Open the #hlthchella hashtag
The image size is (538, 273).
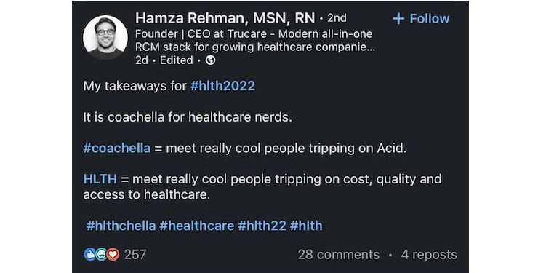pos(121,226)
